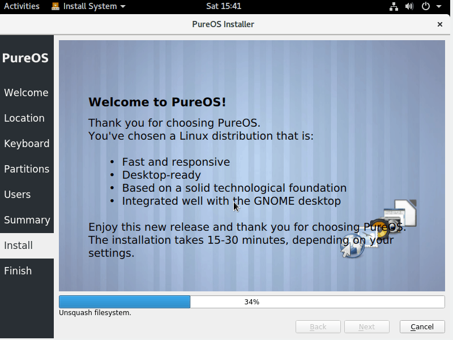The height and width of the screenshot is (340, 453).
Task: Expand the system menu arrow beside power icon
Action: 438,7
